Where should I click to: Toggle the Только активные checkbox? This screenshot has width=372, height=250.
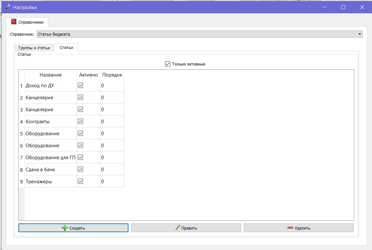click(x=167, y=64)
